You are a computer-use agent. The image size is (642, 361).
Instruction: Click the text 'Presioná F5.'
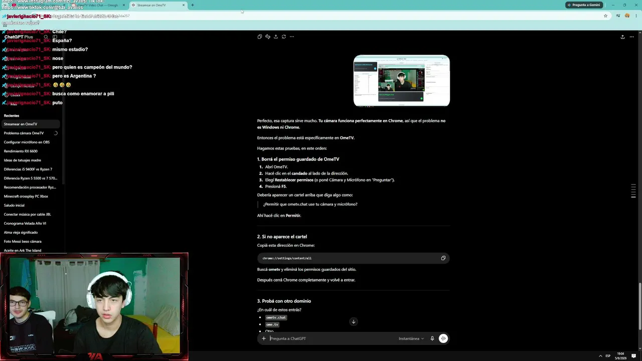[276, 186]
